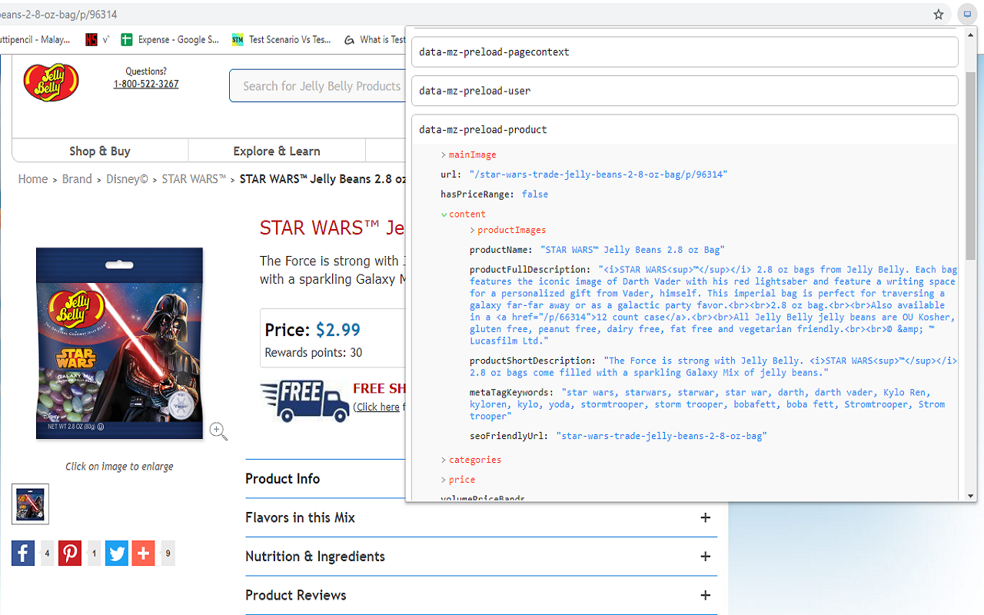Open more sharing options with the plus icon
The image size is (984, 615).
coord(143,553)
